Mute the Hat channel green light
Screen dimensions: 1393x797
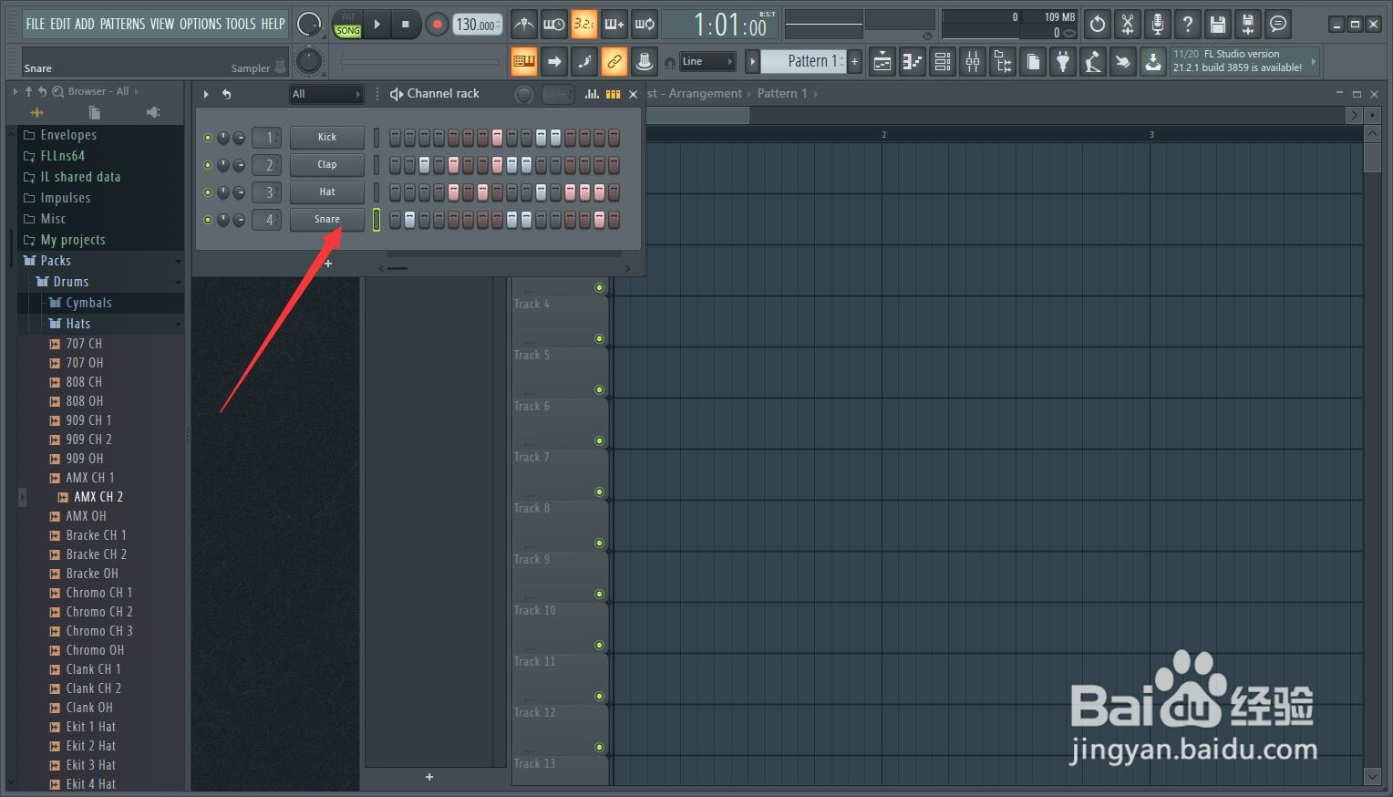tap(208, 192)
